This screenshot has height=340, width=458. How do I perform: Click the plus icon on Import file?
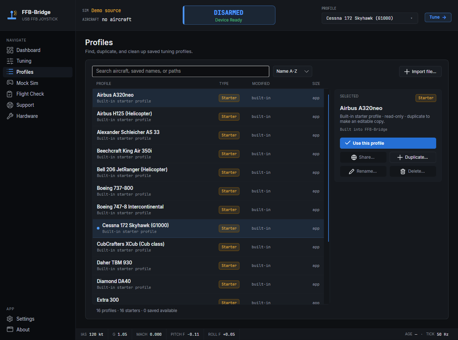pos(407,72)
